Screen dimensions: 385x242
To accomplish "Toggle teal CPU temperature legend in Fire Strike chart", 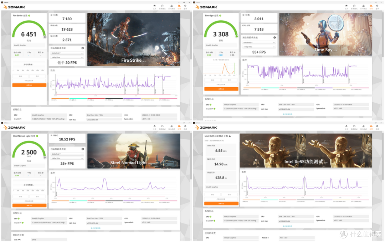I will [x=78, y=99].
